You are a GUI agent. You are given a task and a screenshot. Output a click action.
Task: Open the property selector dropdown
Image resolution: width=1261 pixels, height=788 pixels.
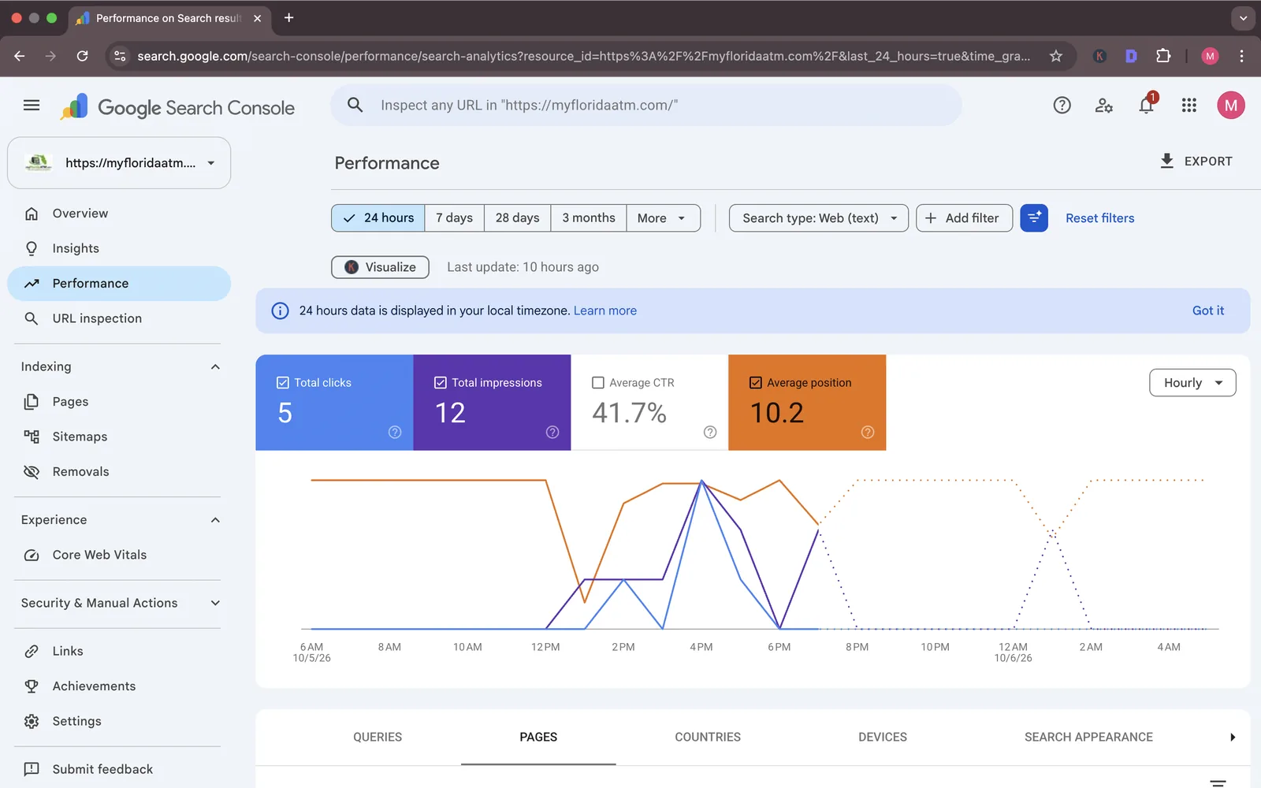click(x=119, y=163)
